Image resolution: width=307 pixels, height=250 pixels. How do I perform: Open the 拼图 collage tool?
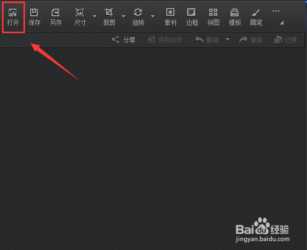point(213,17)
